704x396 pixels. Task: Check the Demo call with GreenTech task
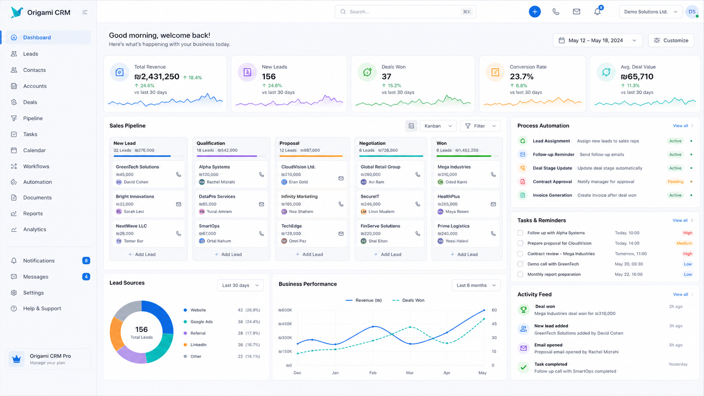[520, 264]
